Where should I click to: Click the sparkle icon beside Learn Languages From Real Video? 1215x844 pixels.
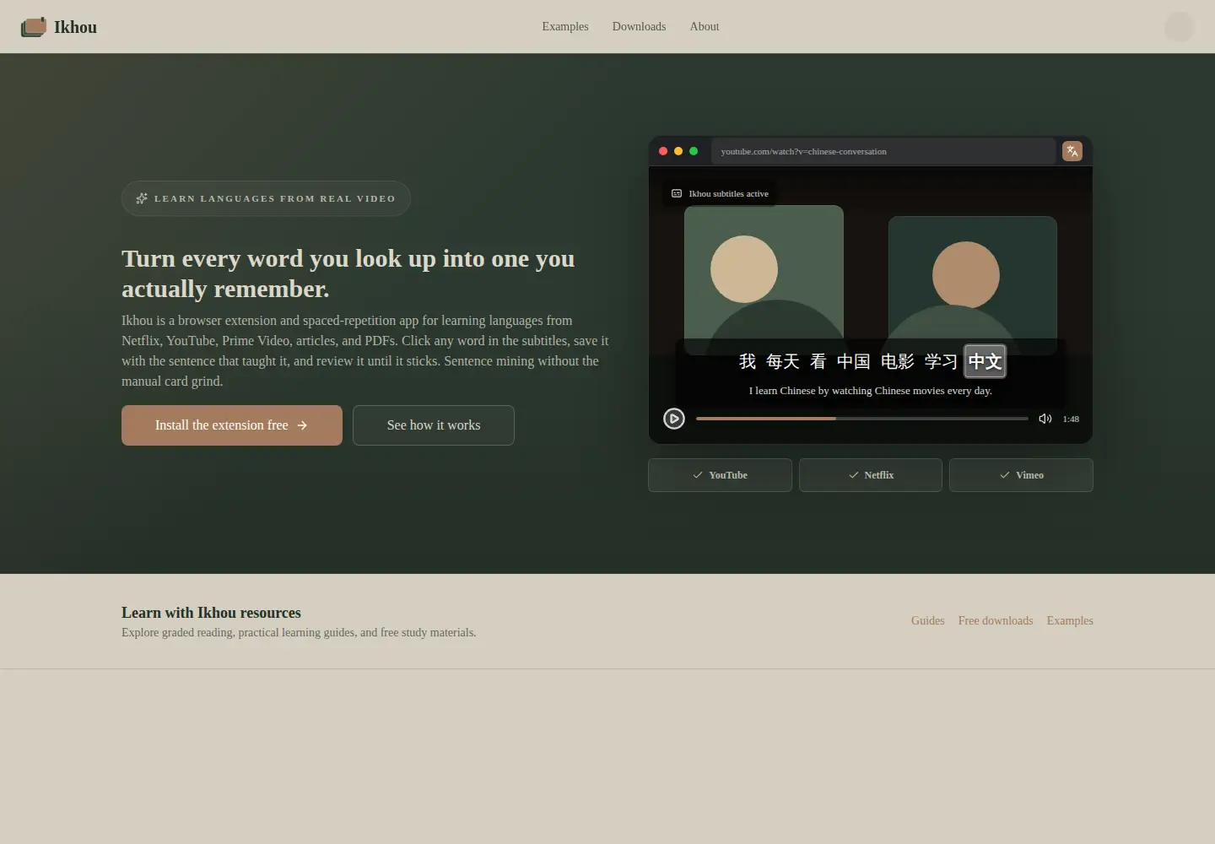pos(142,198)
